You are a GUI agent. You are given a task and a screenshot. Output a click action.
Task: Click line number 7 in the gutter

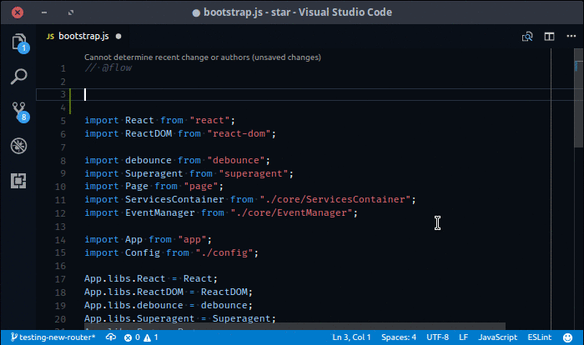tap(63, 147)
